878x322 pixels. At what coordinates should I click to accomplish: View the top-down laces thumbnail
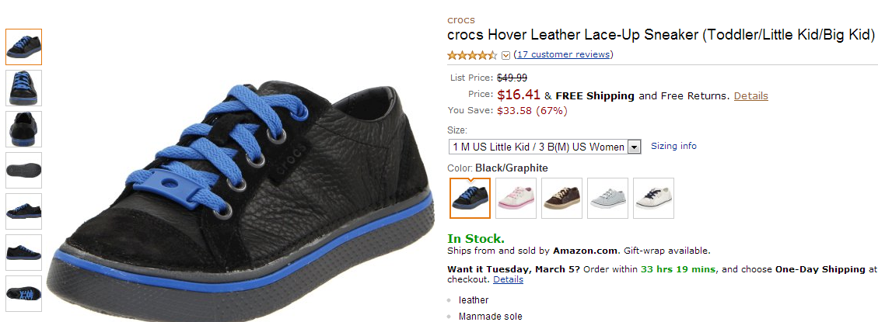pyautogui.click(x=23, y=293)
